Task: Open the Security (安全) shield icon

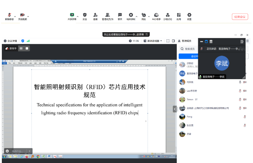Action: [x=85, y=16]
